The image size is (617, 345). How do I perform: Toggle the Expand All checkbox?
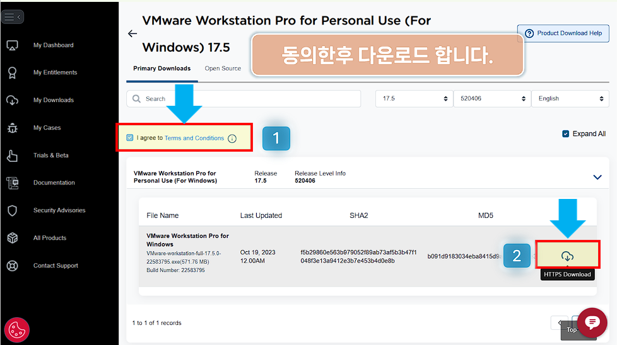pyautogui.click(x=565, y=134)
